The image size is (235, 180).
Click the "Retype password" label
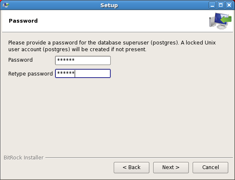point(30,74)
